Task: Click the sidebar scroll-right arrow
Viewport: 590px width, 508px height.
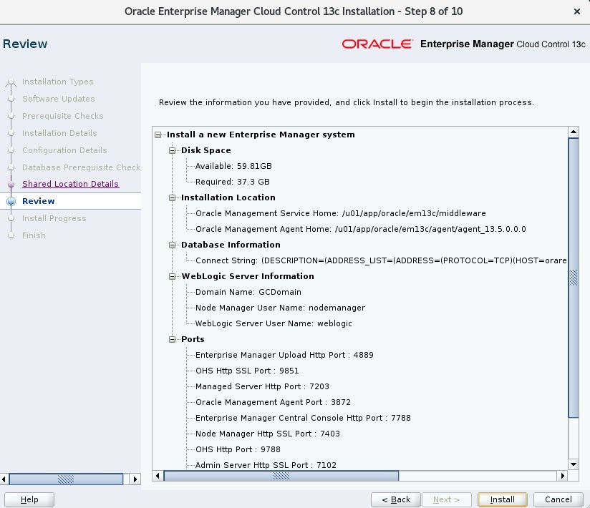Action: (x=135, y=479)
